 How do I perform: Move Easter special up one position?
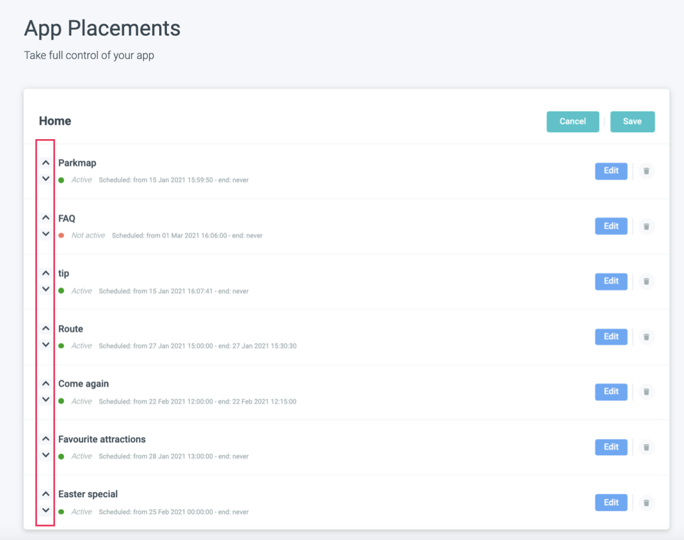tap(45, 494)
